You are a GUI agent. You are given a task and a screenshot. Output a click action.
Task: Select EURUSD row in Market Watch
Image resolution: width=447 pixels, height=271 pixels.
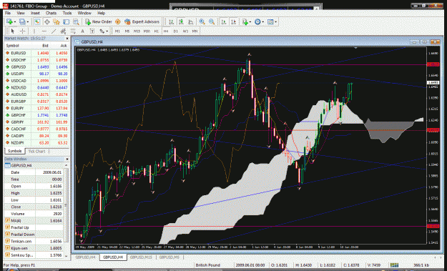point(36,53)
